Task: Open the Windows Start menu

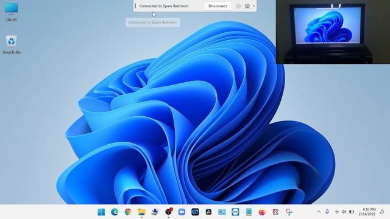Action: (x=101, y=212)
